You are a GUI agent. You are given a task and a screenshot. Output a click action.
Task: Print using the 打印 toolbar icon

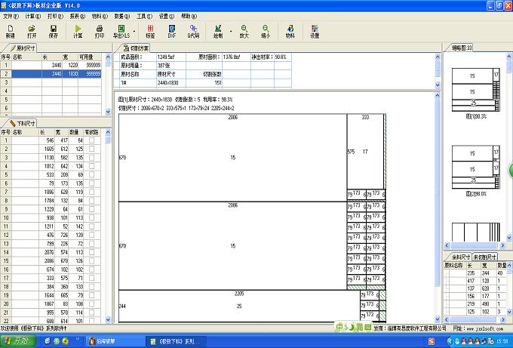100,32
